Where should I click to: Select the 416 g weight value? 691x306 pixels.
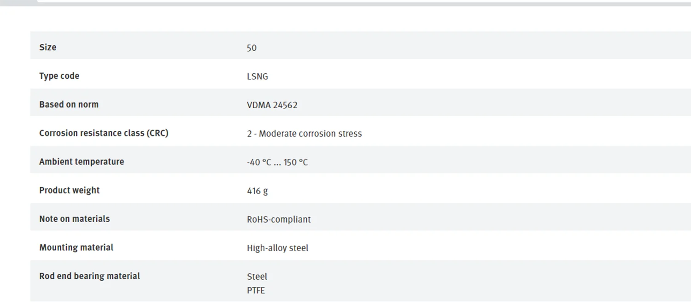point(257,191)
